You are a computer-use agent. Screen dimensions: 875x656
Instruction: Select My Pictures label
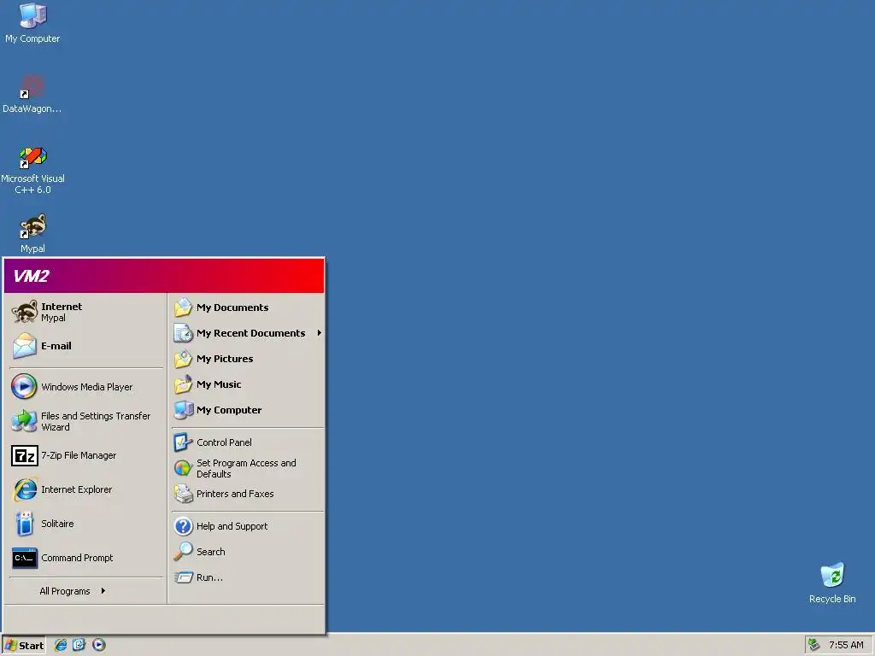225,359
